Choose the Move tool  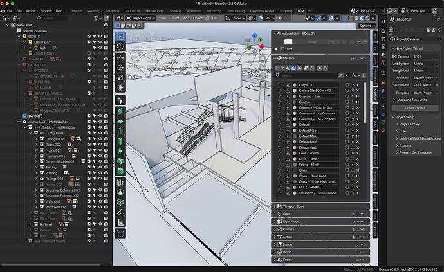[120, 58]
